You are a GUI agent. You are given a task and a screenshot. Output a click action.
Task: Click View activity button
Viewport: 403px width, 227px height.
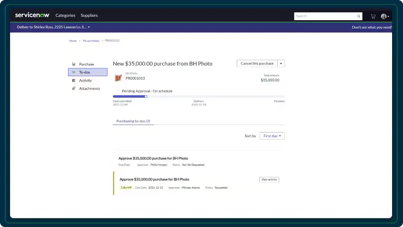point(269,179)
